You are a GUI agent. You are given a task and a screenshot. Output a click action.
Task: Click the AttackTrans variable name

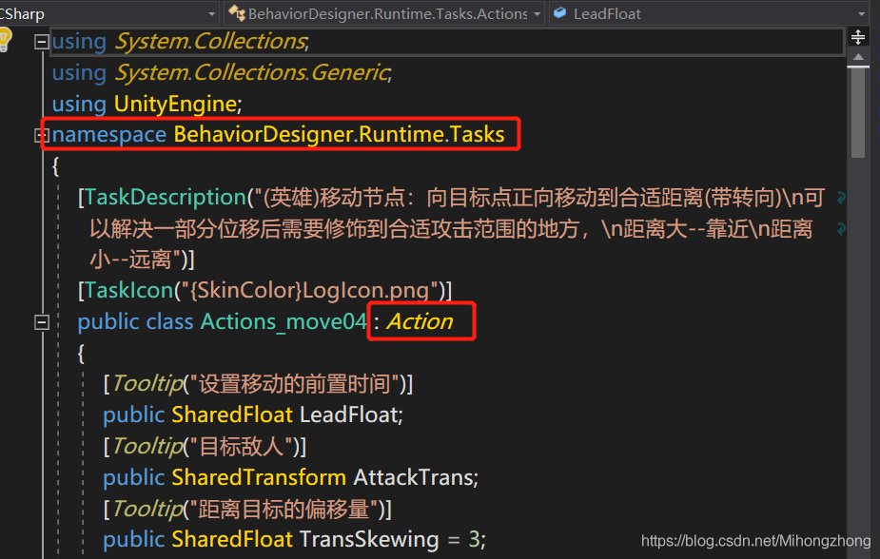(413, 477)
